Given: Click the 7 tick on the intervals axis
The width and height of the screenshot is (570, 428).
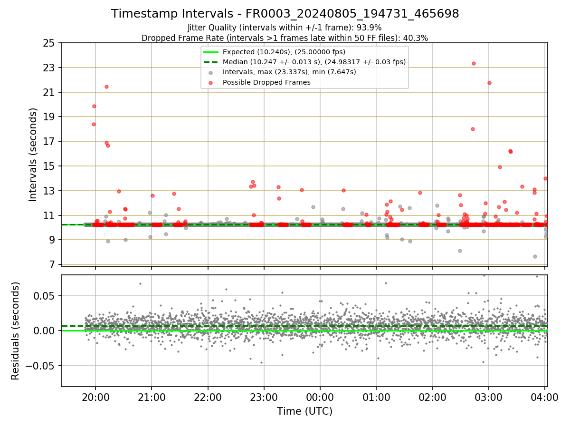Looking at the screenshot, I should click(52, 265).
